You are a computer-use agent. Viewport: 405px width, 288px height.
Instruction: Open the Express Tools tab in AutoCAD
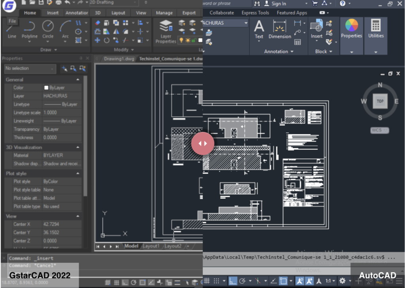click(x=255, y=13)
